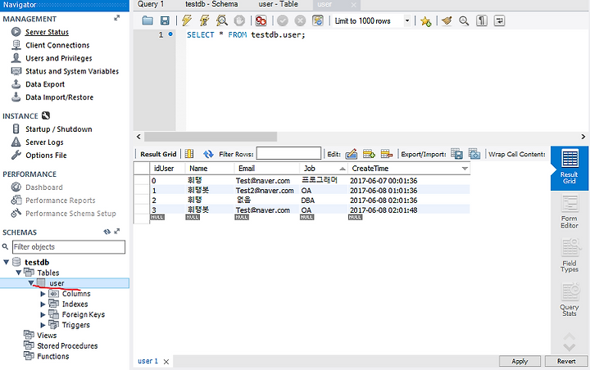Expand the Schemas panel with the arrow icon
This screenshot has height=370, width=590.
(x=117, y=231)
